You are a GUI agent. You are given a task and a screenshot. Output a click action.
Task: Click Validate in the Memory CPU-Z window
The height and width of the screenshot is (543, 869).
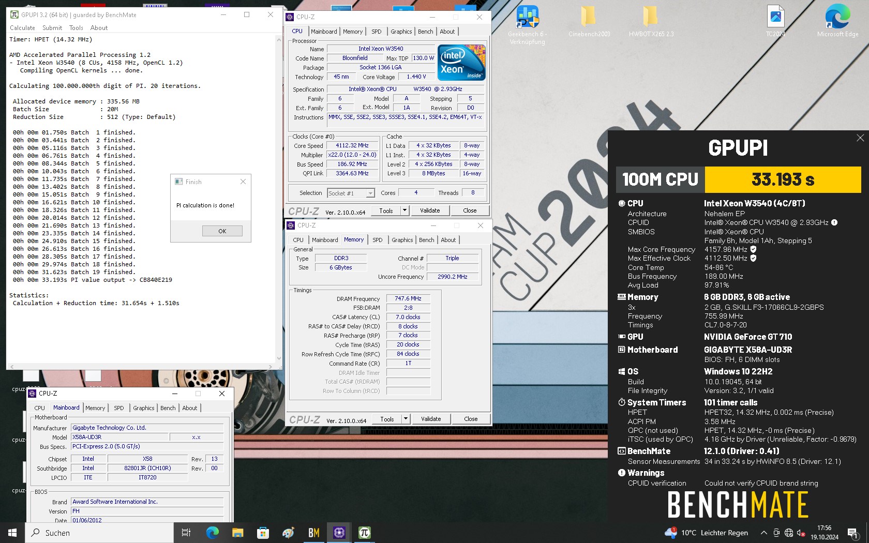pos(431,419)
